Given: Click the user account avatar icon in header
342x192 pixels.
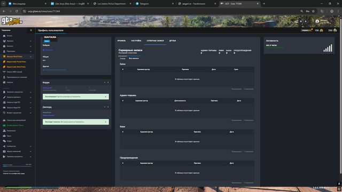Looking at the screenshot, I should [317, 21].
